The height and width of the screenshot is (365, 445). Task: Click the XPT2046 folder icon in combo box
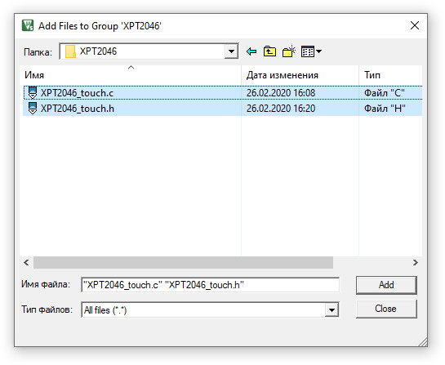point(70,51)
